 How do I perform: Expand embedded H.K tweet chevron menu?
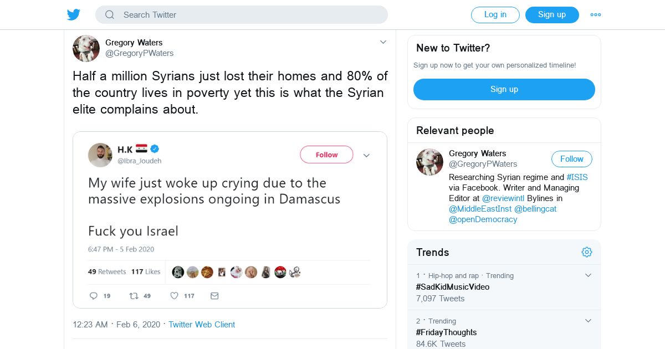tap(366, 156)
